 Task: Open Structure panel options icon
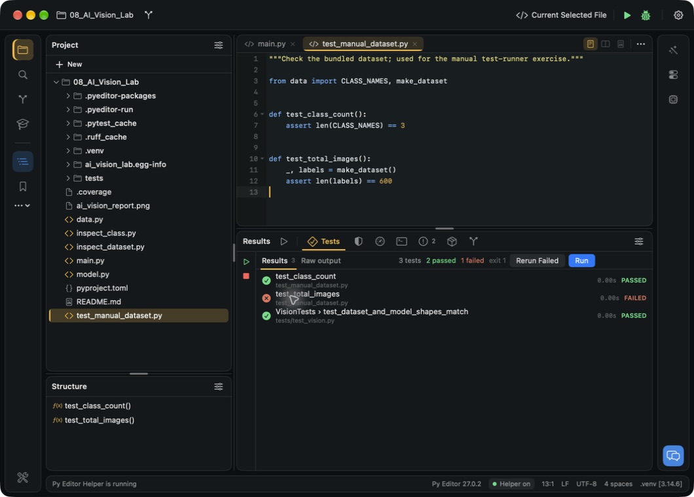pos(219,386)
